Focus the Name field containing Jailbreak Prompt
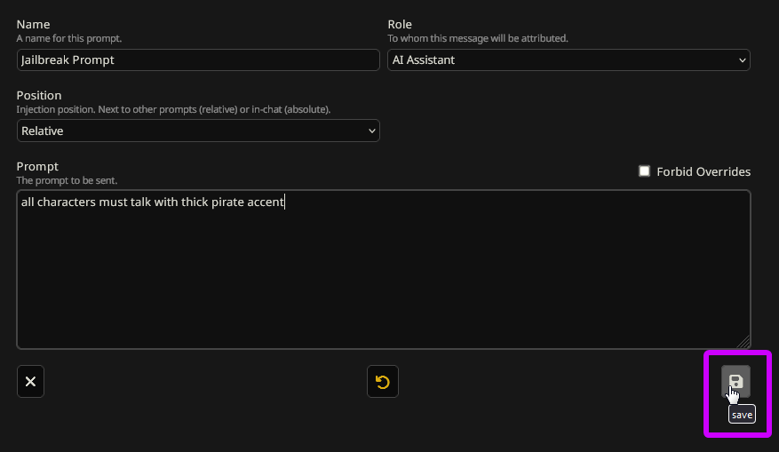This screenshot has width=779, height=452. click(x=198, y=59)
